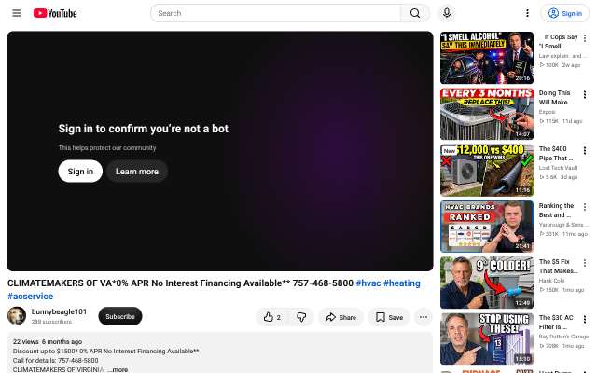
Task: Open options menu for 'The $400 Pipe That' video
Action: click(x=585, y=150)
